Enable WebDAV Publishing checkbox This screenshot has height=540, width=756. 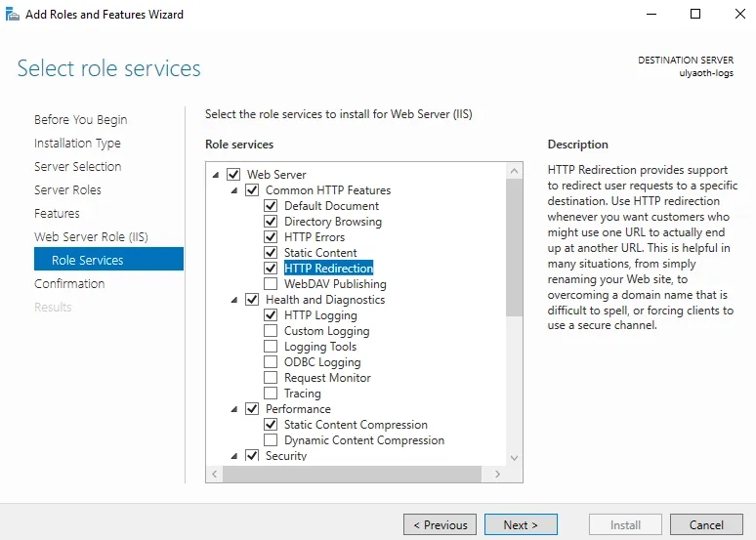[271, 284]
